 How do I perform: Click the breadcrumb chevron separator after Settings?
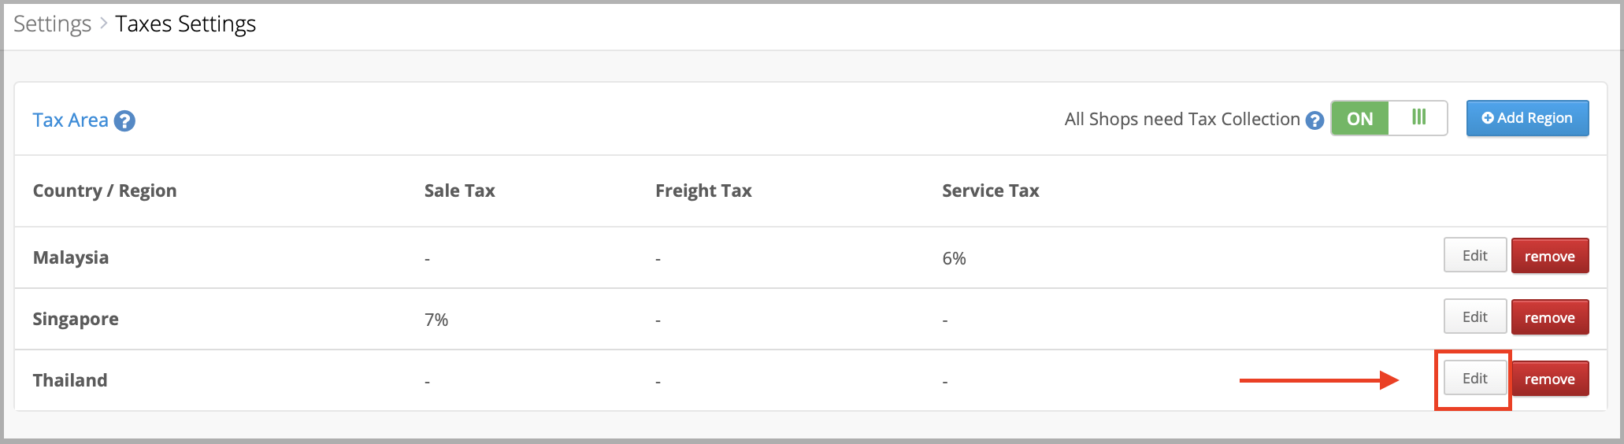tap(103, 24)
